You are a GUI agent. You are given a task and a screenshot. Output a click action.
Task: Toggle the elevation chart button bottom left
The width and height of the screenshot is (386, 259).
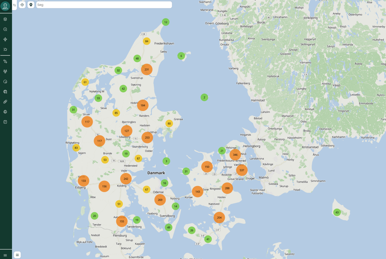(x=17, y=255)
